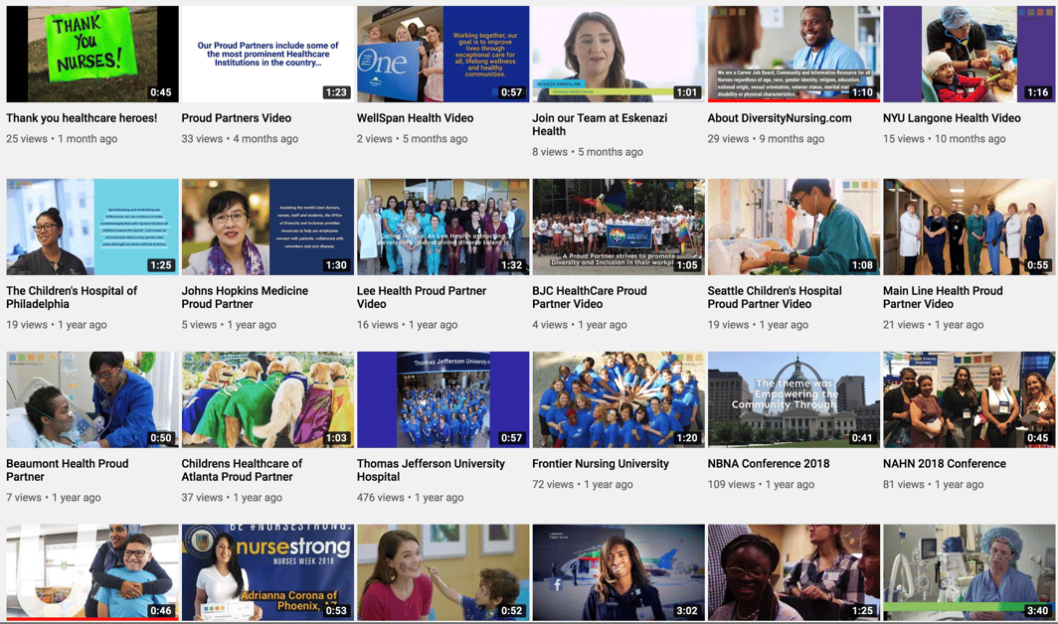1058x624 pixels.
Task: Click the '72 views • 1 year ago' text
Action: pyautogui.click(x=583, y=484)
